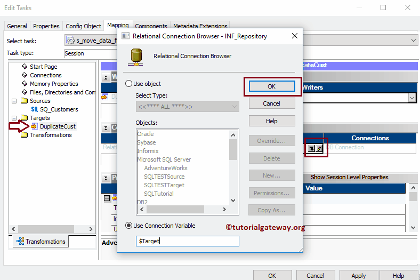Click the Sources folder icon
The width and height of the screenshot is (420, 280).
pyautogui.click(x=25, y=101)
